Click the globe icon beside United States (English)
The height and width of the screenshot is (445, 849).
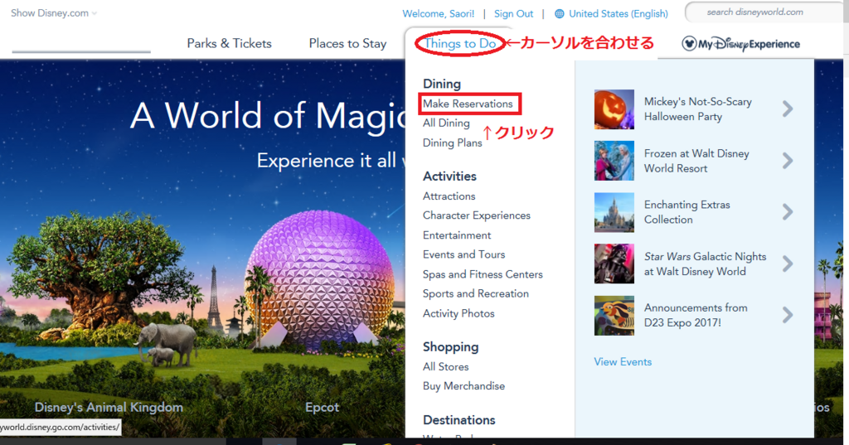(x=560, y=13)
